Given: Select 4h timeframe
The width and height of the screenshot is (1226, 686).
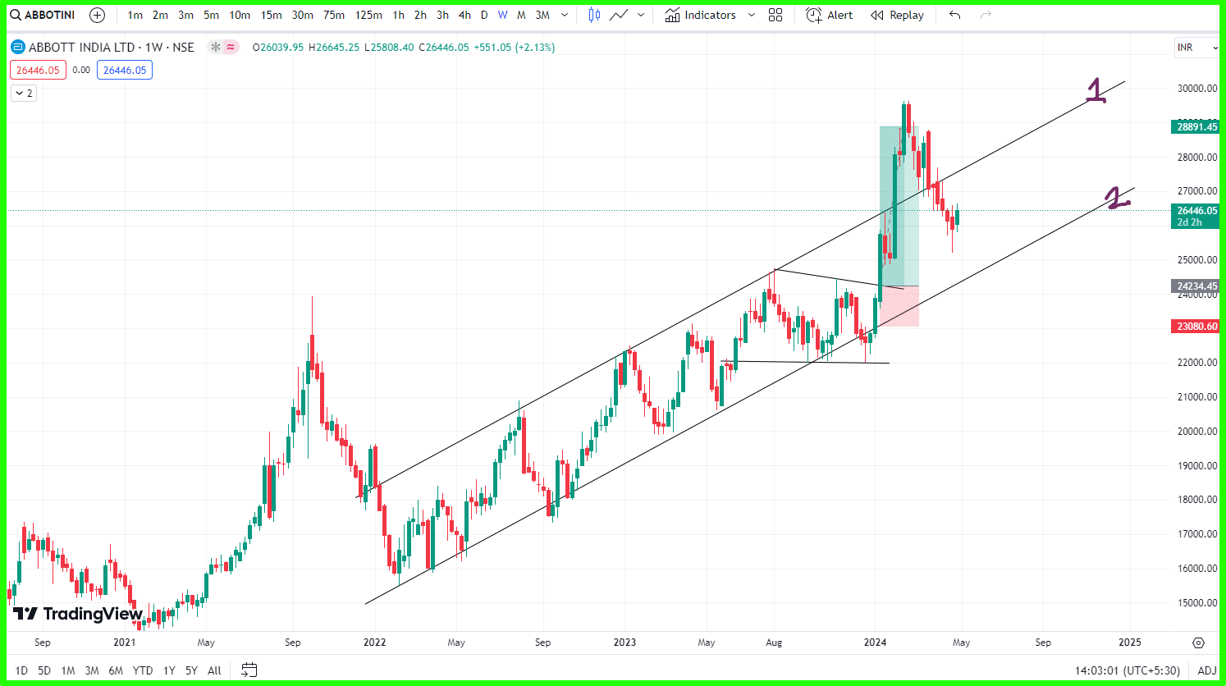Looking at the screenshot, I should pos(464,15).
